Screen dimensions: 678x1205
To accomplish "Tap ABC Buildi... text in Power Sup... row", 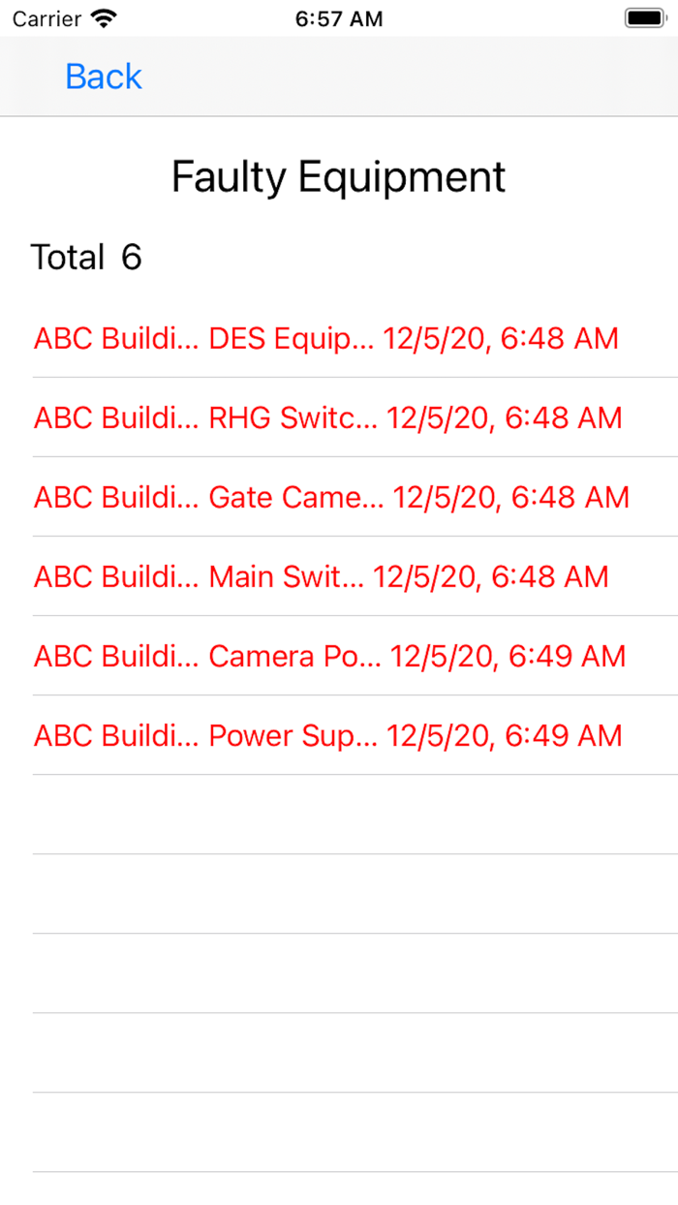I will click(x=116, y=735).
